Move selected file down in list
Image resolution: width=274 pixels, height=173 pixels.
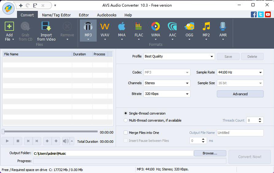coord(56,141)
